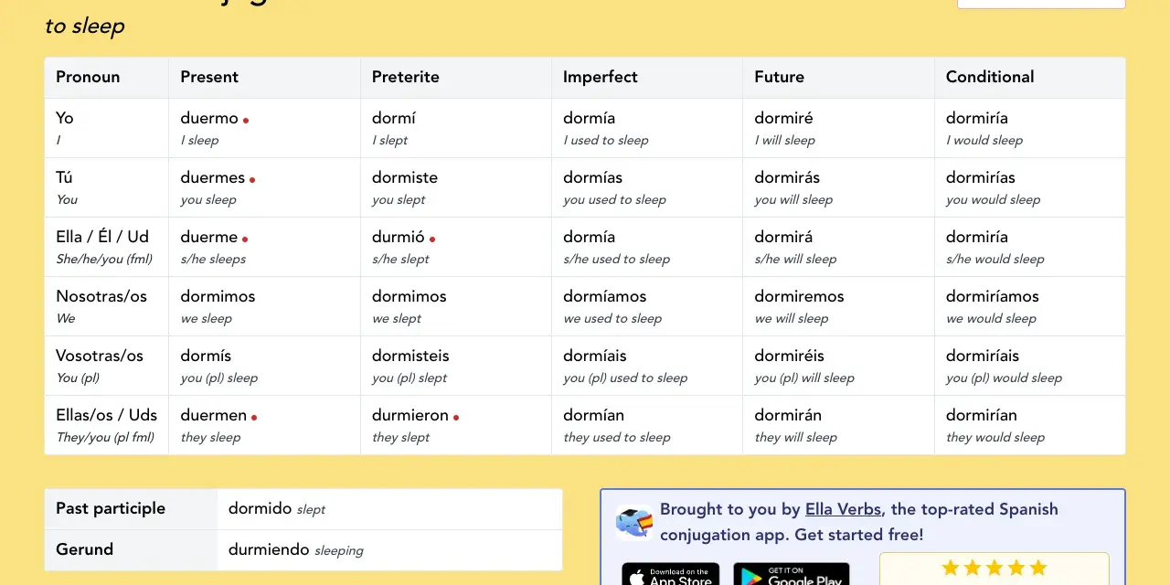Open the Google Play download badge
The height and width of the screenshot is (585, 1170).
(x=792, y=574)
